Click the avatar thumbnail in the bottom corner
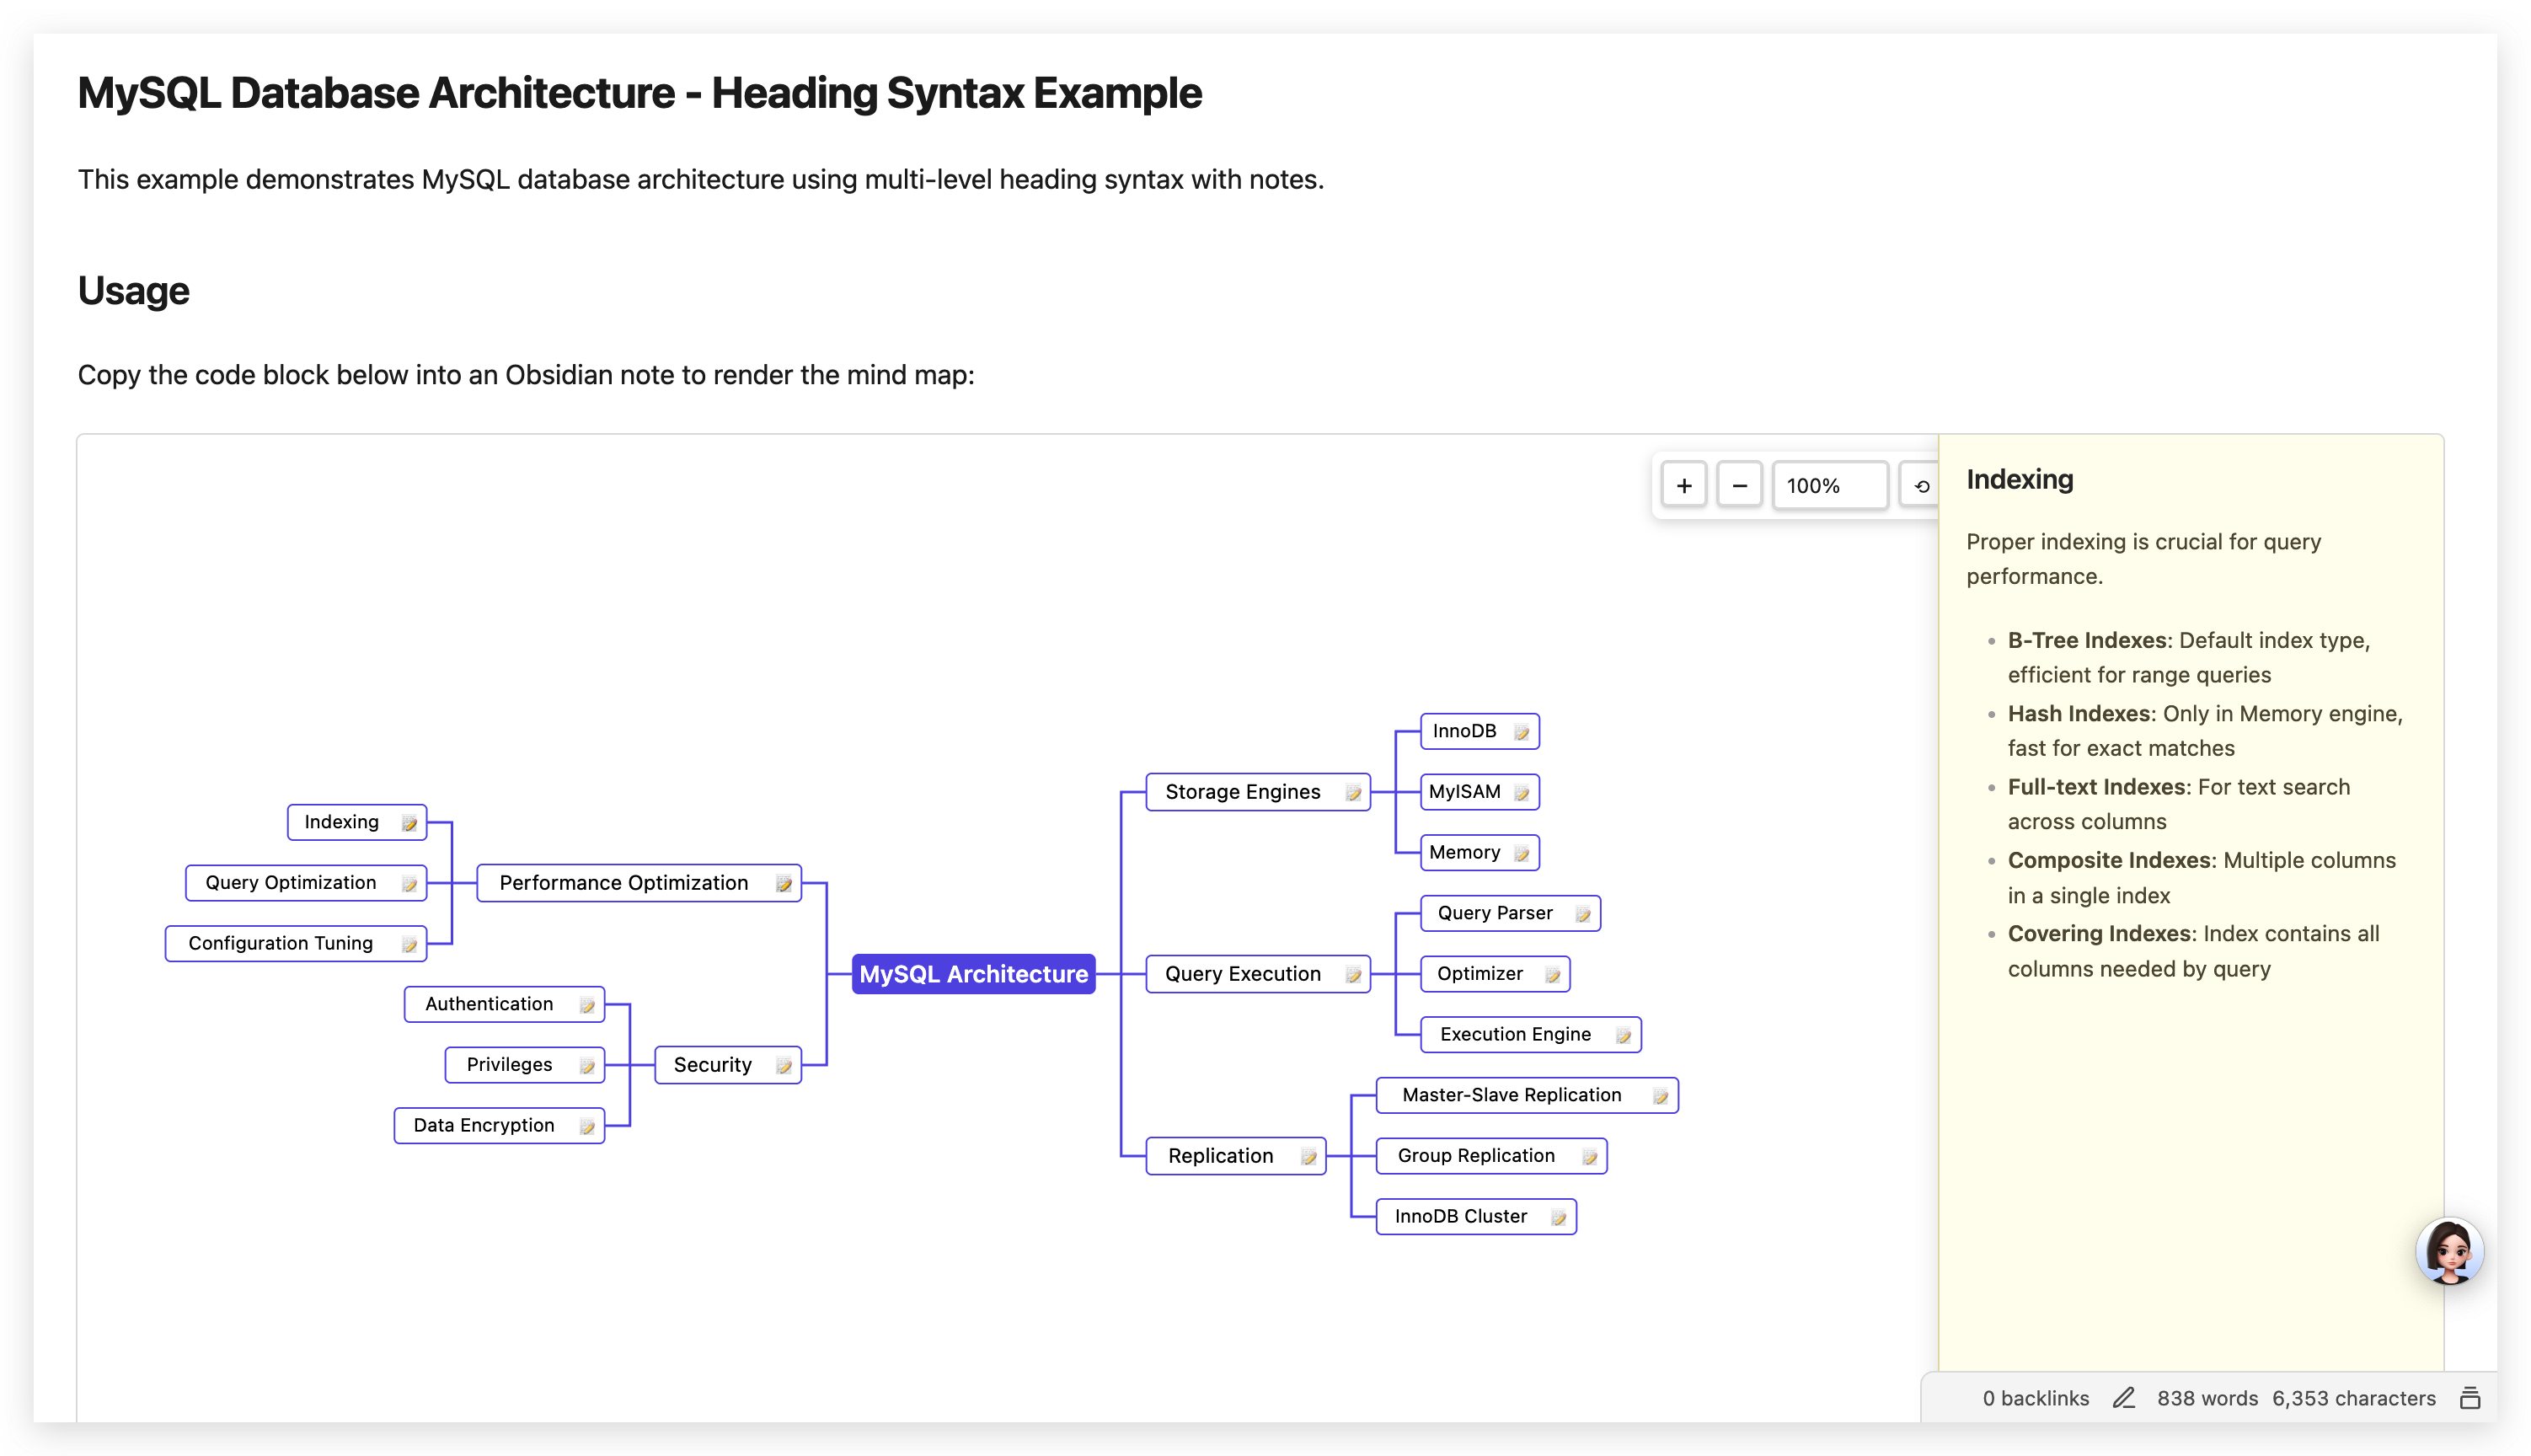 point(2449,1250)
